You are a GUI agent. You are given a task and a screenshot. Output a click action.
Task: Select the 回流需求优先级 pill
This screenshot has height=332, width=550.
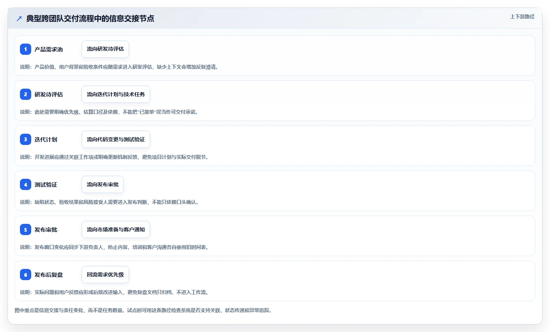click(x=105, y=275)
